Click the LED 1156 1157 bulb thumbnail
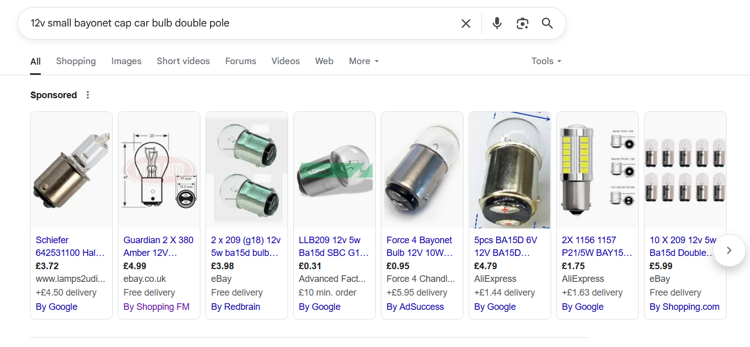750x347 pixels. (597, 170)
